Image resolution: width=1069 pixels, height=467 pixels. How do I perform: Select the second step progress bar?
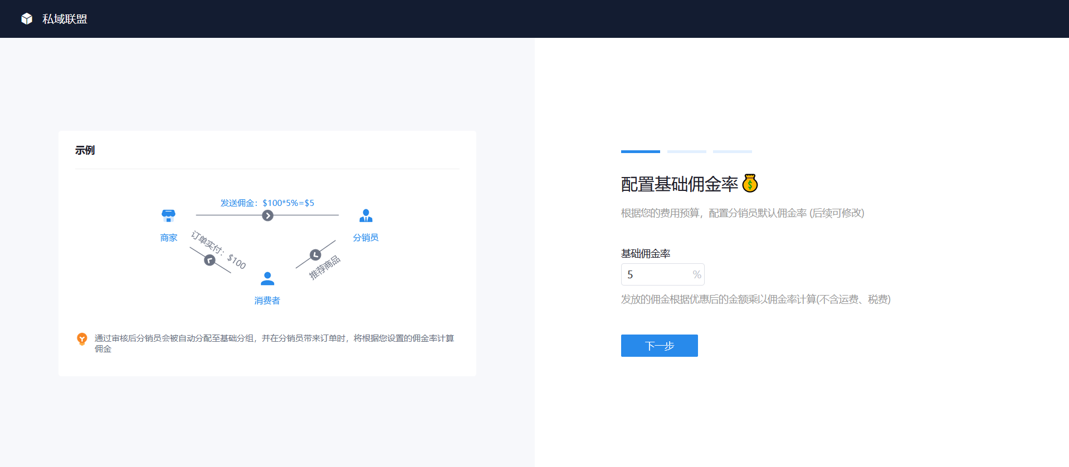[687, 151]
